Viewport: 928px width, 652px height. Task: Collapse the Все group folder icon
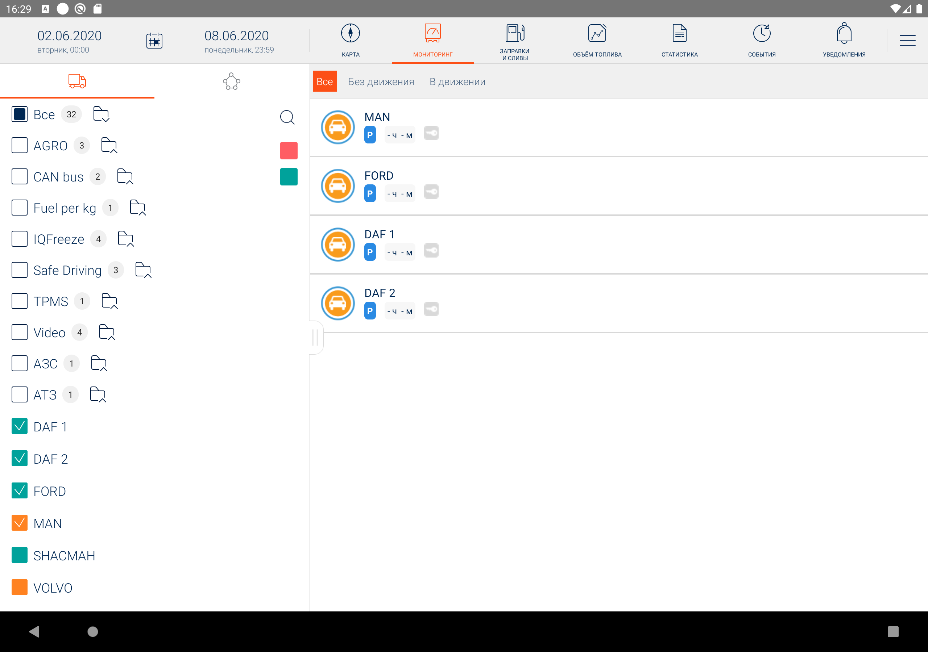pos(101,114)
